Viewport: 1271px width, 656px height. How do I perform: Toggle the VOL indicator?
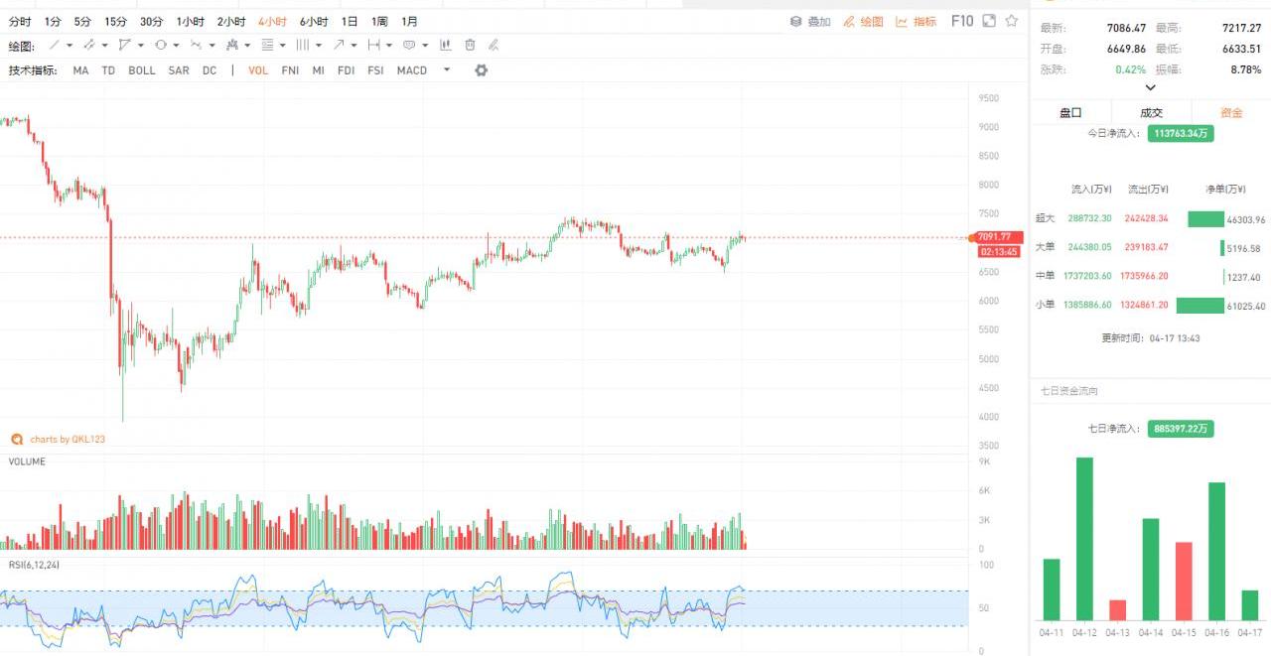pos(258,70)
